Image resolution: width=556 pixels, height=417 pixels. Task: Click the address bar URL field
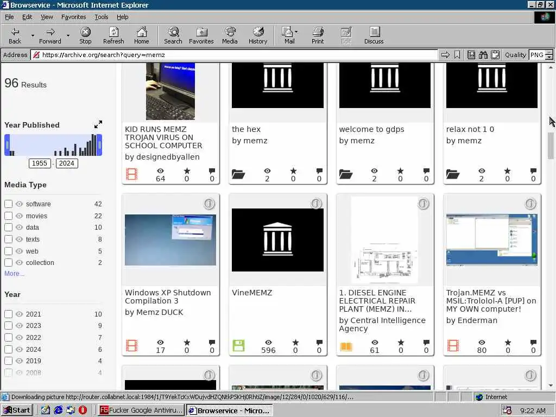(234, 55)
